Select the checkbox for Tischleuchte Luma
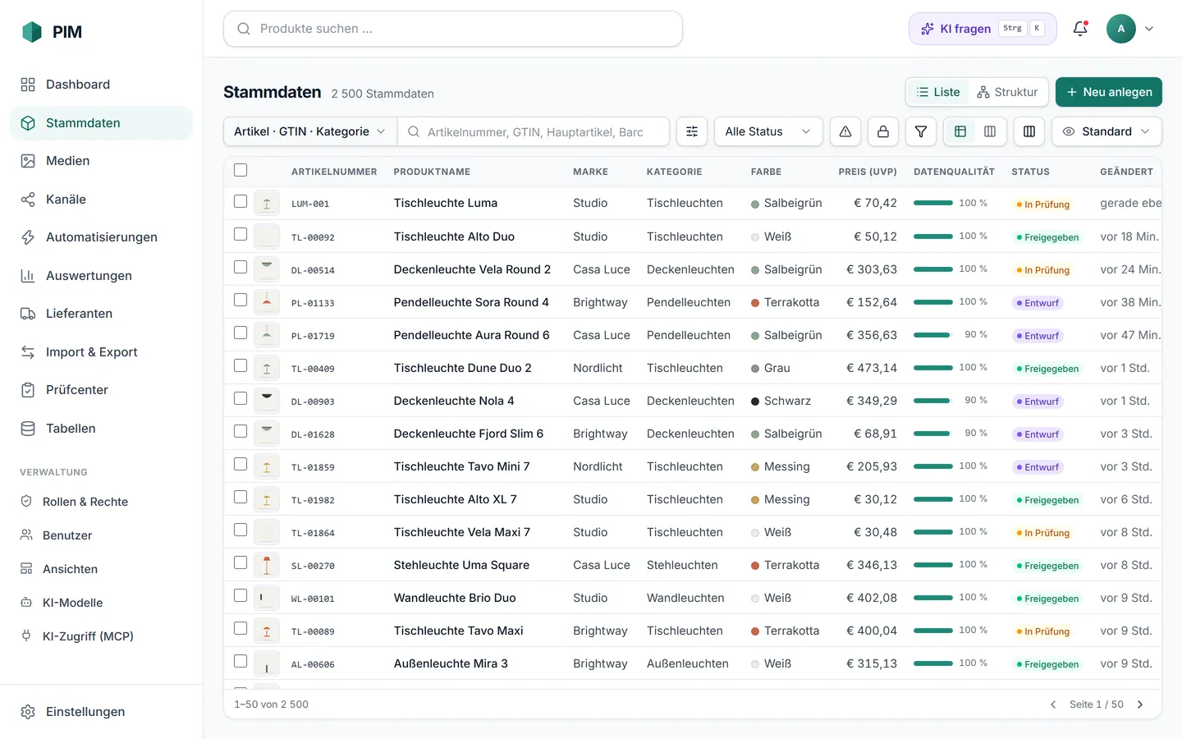 point(241,201)
